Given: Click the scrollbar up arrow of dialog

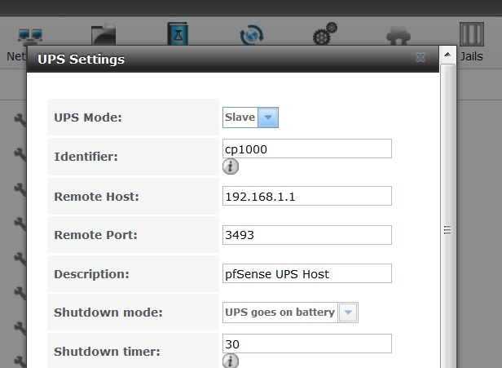Looking at the screenshot, I should [448, 55].
